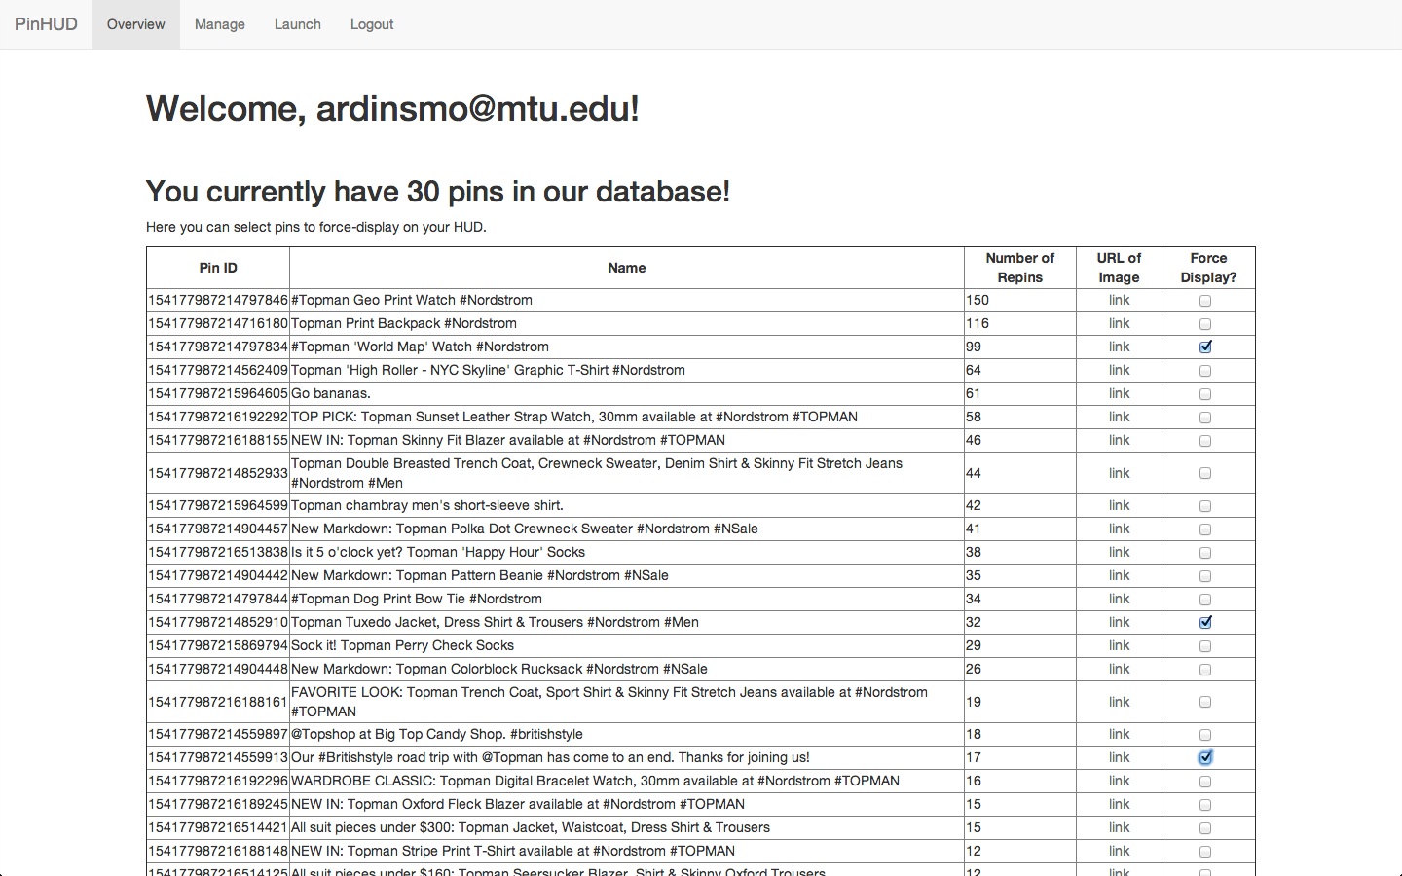Check the box for suit pieces under $300
The height and width of the screenshot is (876, 1402).
[x=1205, y=828]
